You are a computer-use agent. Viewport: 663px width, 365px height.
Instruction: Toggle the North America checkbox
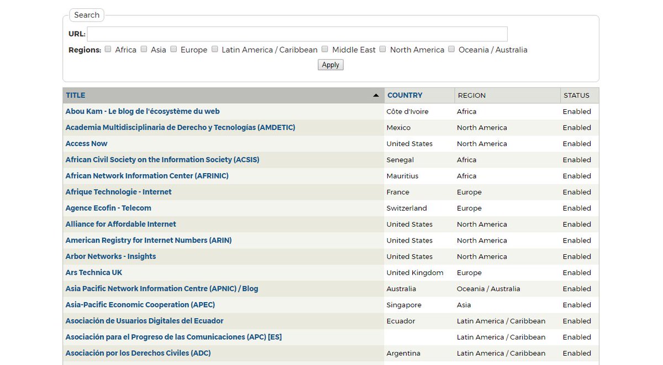pyautogui.click(x=383, y=49)
